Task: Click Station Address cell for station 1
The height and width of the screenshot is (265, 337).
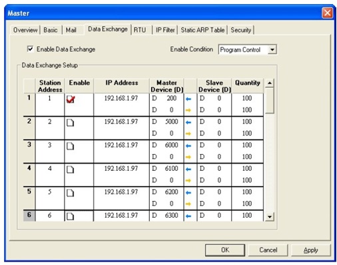Action: pyautogui.click(x=50, y=104)
